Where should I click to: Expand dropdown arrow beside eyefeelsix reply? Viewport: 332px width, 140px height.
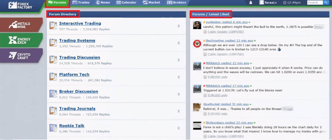(x=249, y=22)
